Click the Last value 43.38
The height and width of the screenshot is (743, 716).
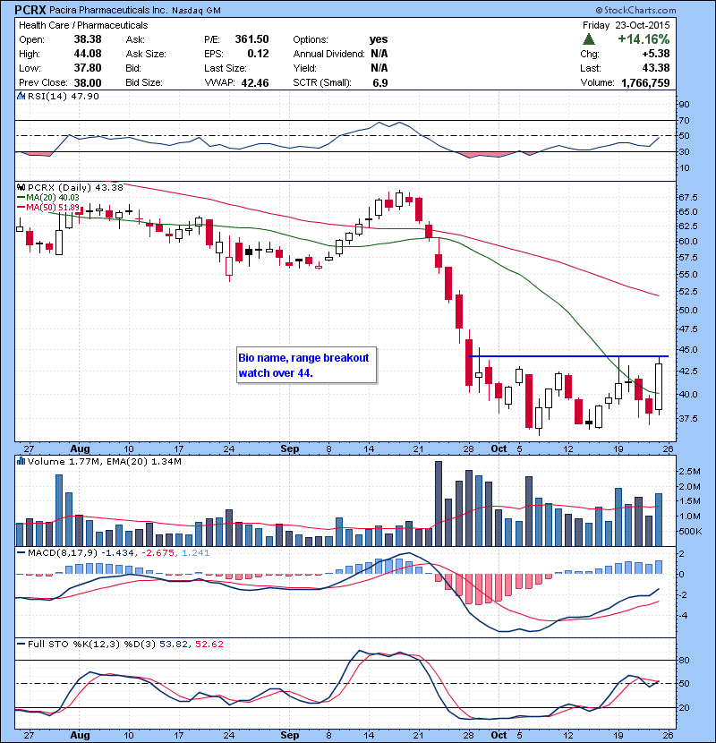click(x=656, y=68)
